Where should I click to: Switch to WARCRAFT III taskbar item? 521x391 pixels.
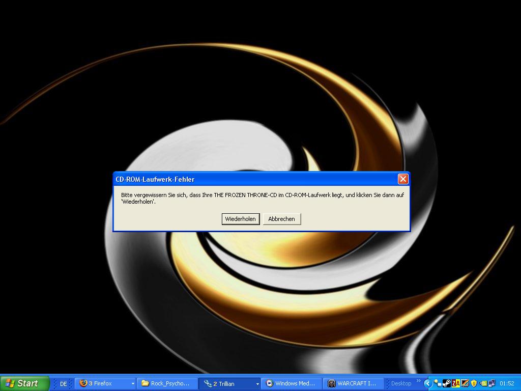click(354, 383)
